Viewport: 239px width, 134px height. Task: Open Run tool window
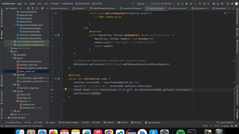click(28, 122)
